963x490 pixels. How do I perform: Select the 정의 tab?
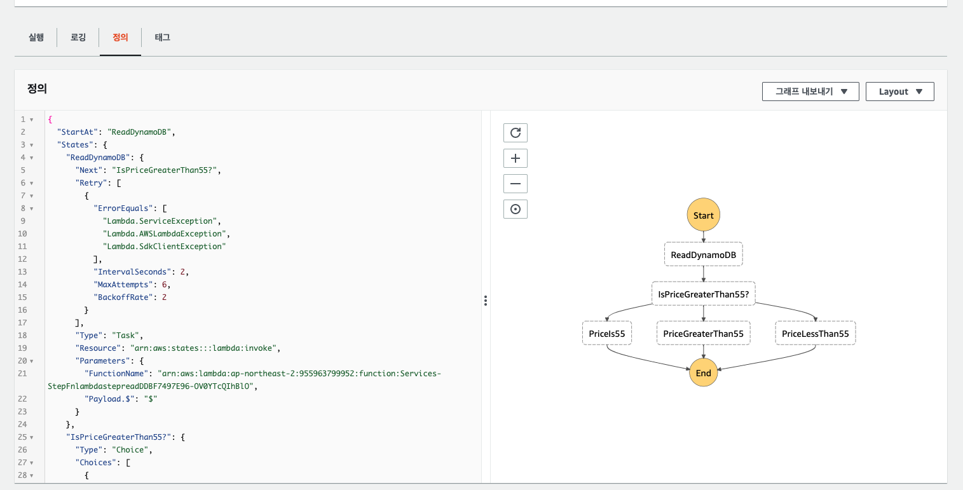pos(120,37)
